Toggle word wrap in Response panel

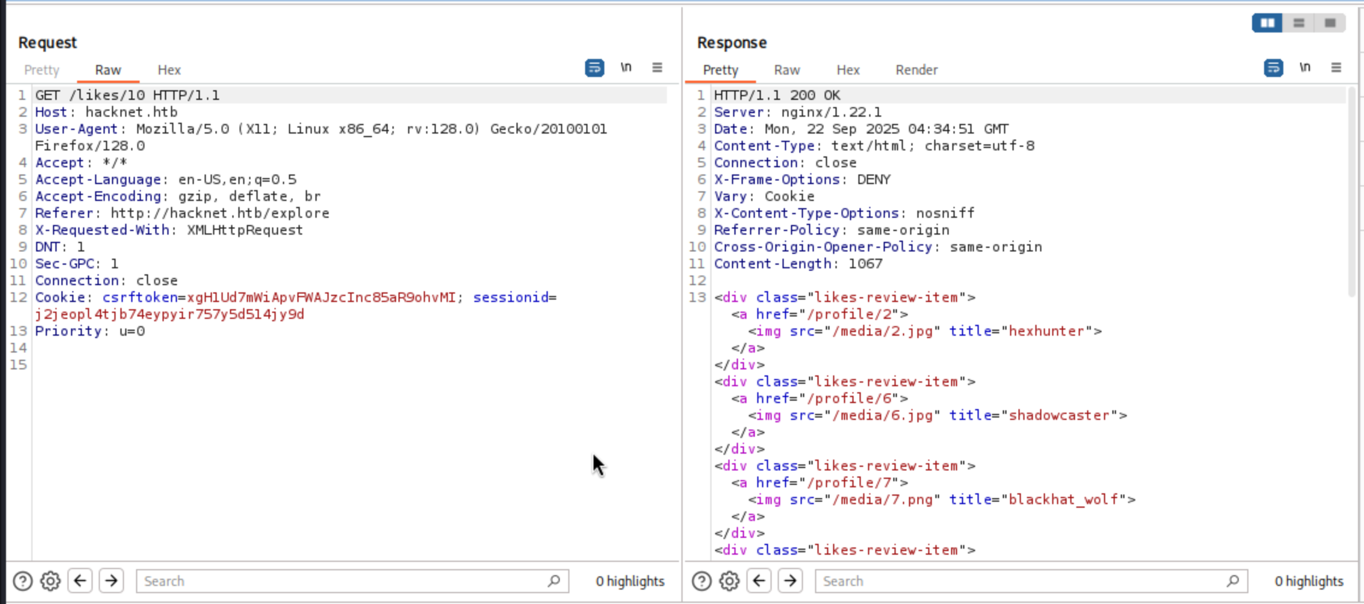coord(1273,68)
